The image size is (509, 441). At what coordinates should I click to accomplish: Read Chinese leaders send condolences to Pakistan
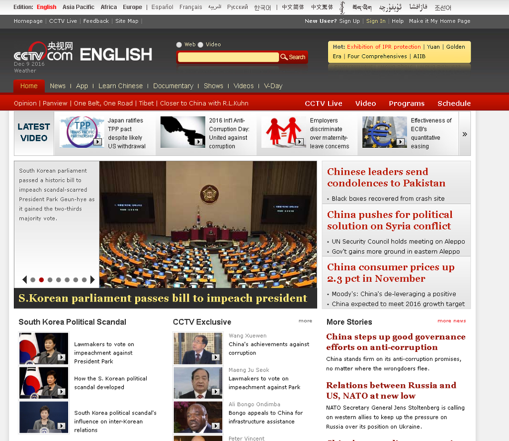click(x=386, y=177)
